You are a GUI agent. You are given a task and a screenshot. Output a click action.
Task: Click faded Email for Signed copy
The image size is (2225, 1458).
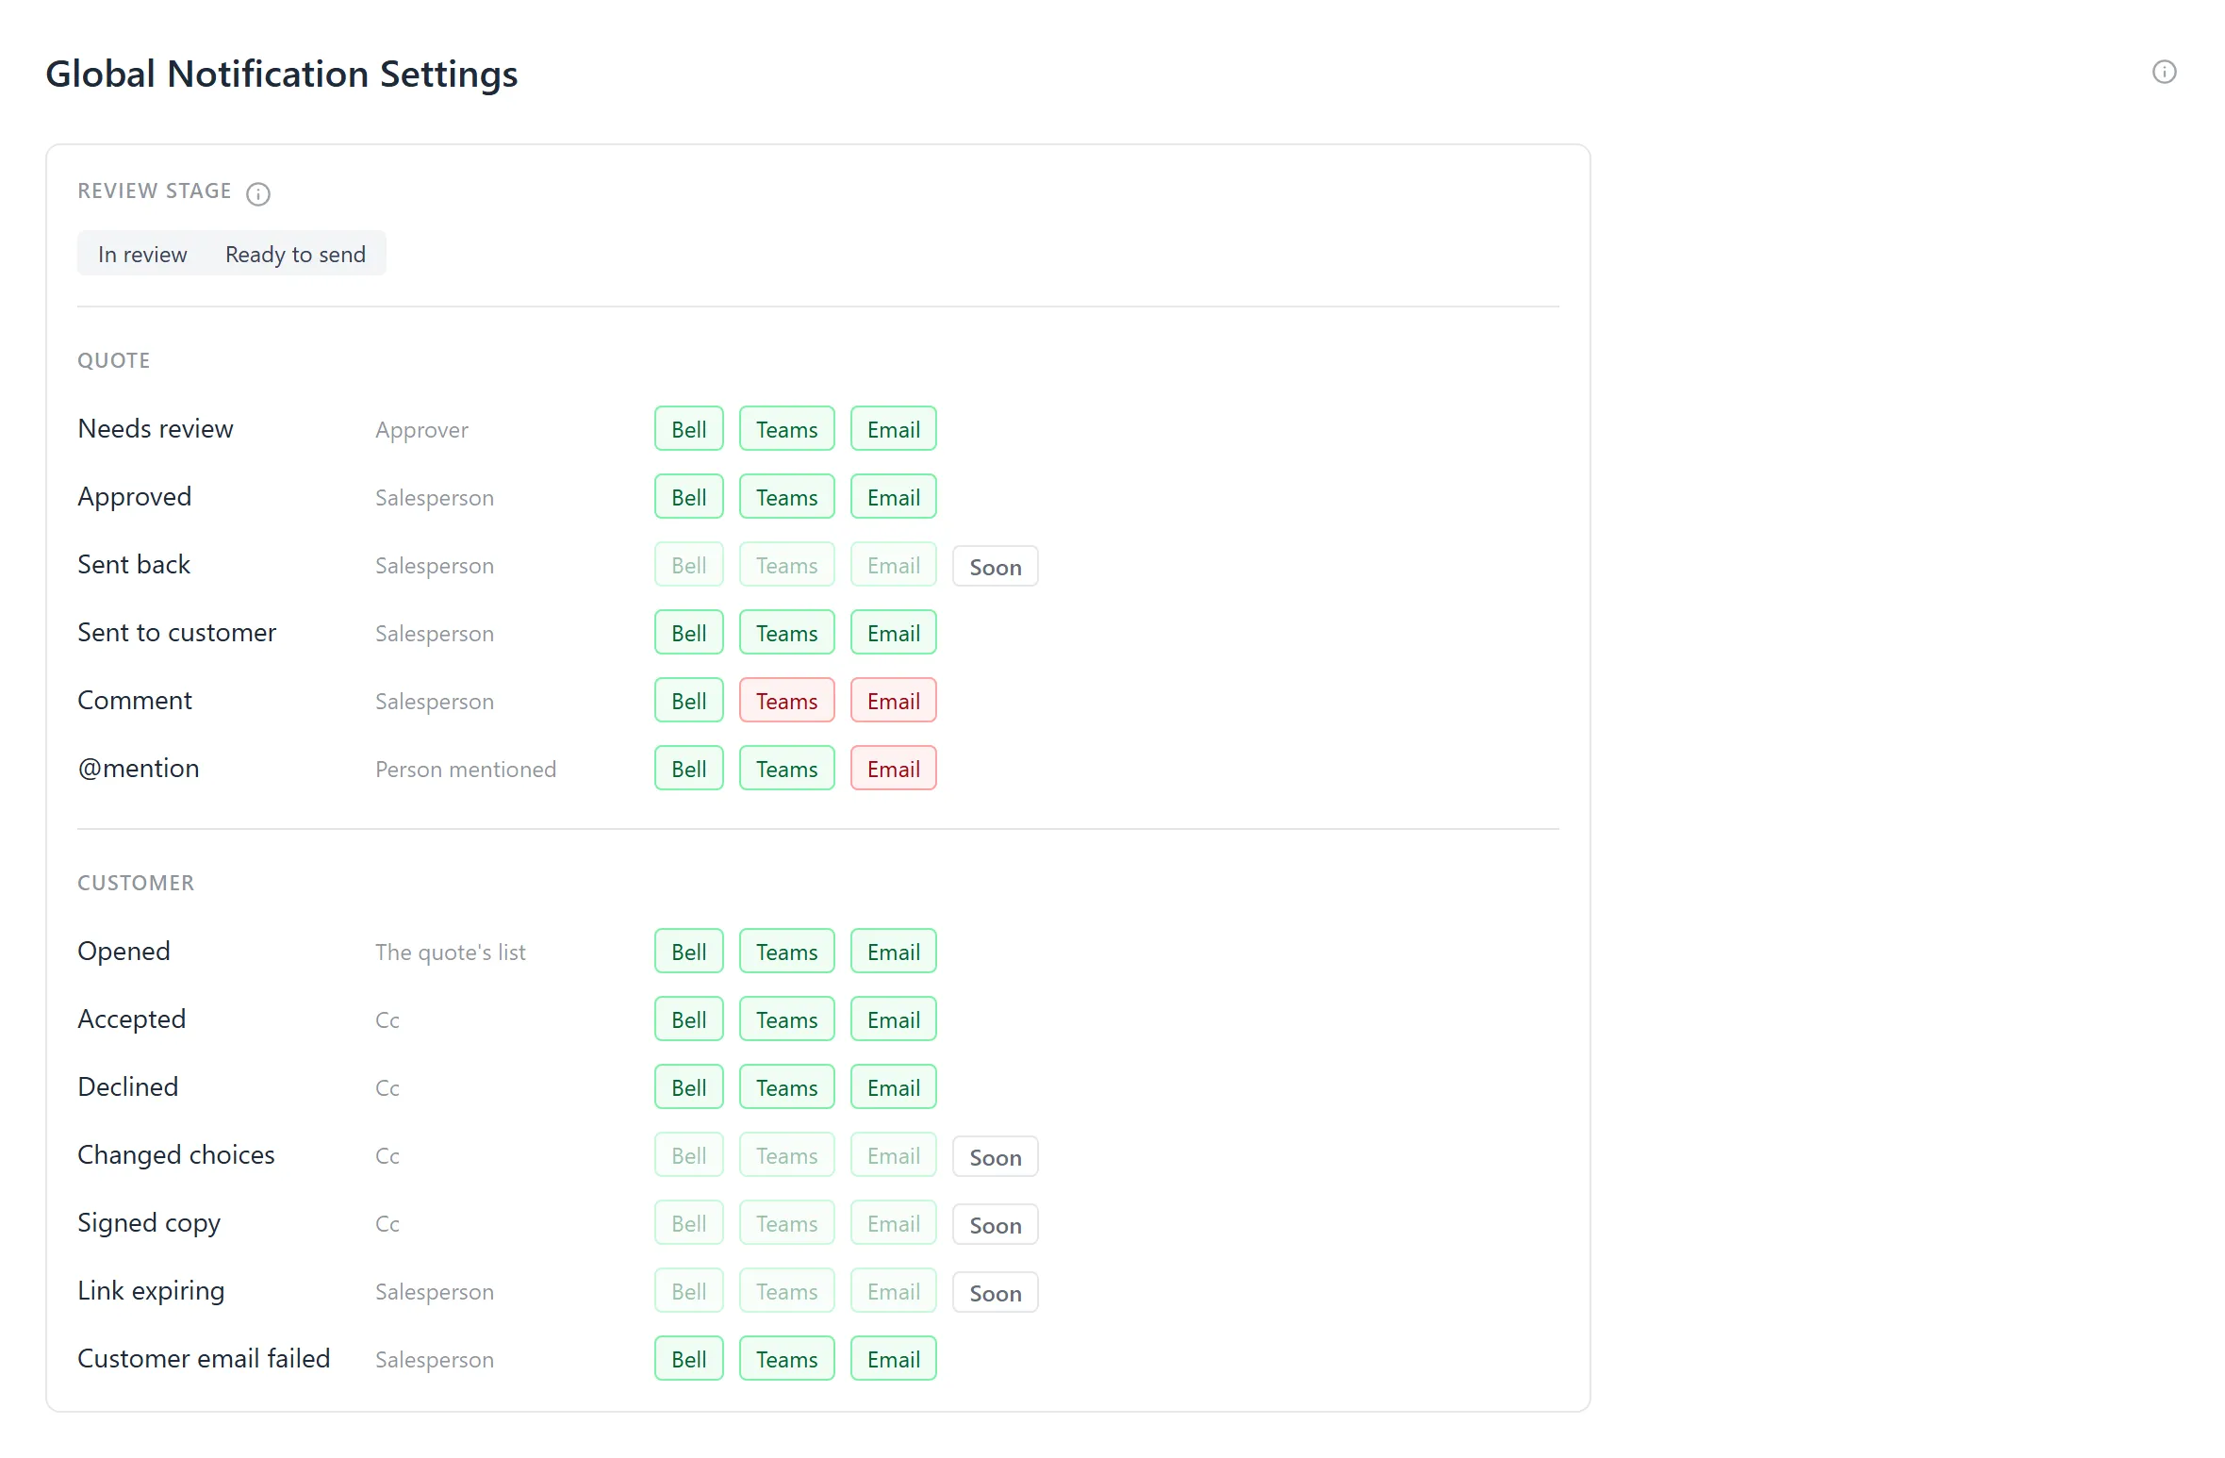(894, 1223)
